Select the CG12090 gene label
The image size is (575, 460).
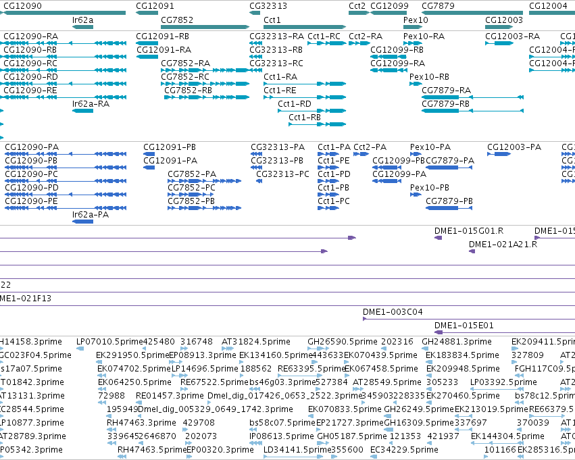click(23, 6)
